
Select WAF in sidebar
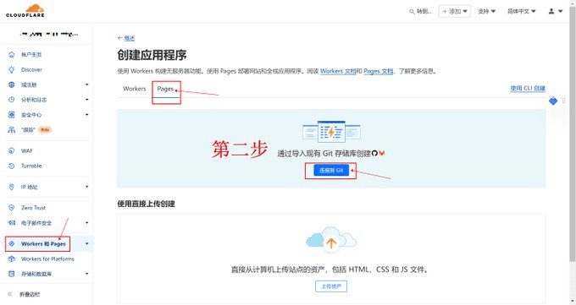(27, 150)
